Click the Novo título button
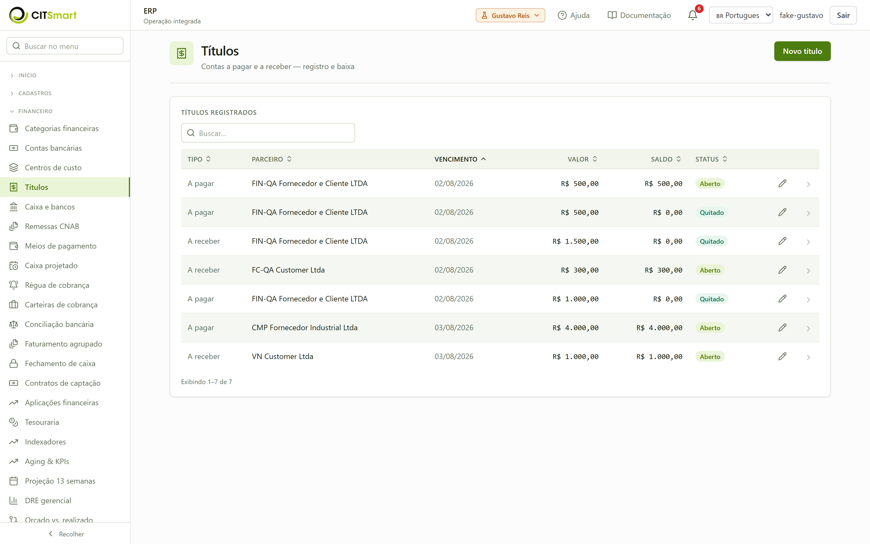Image resolution: width=870 pixels, height=544 pixels. tap(802, 51)
